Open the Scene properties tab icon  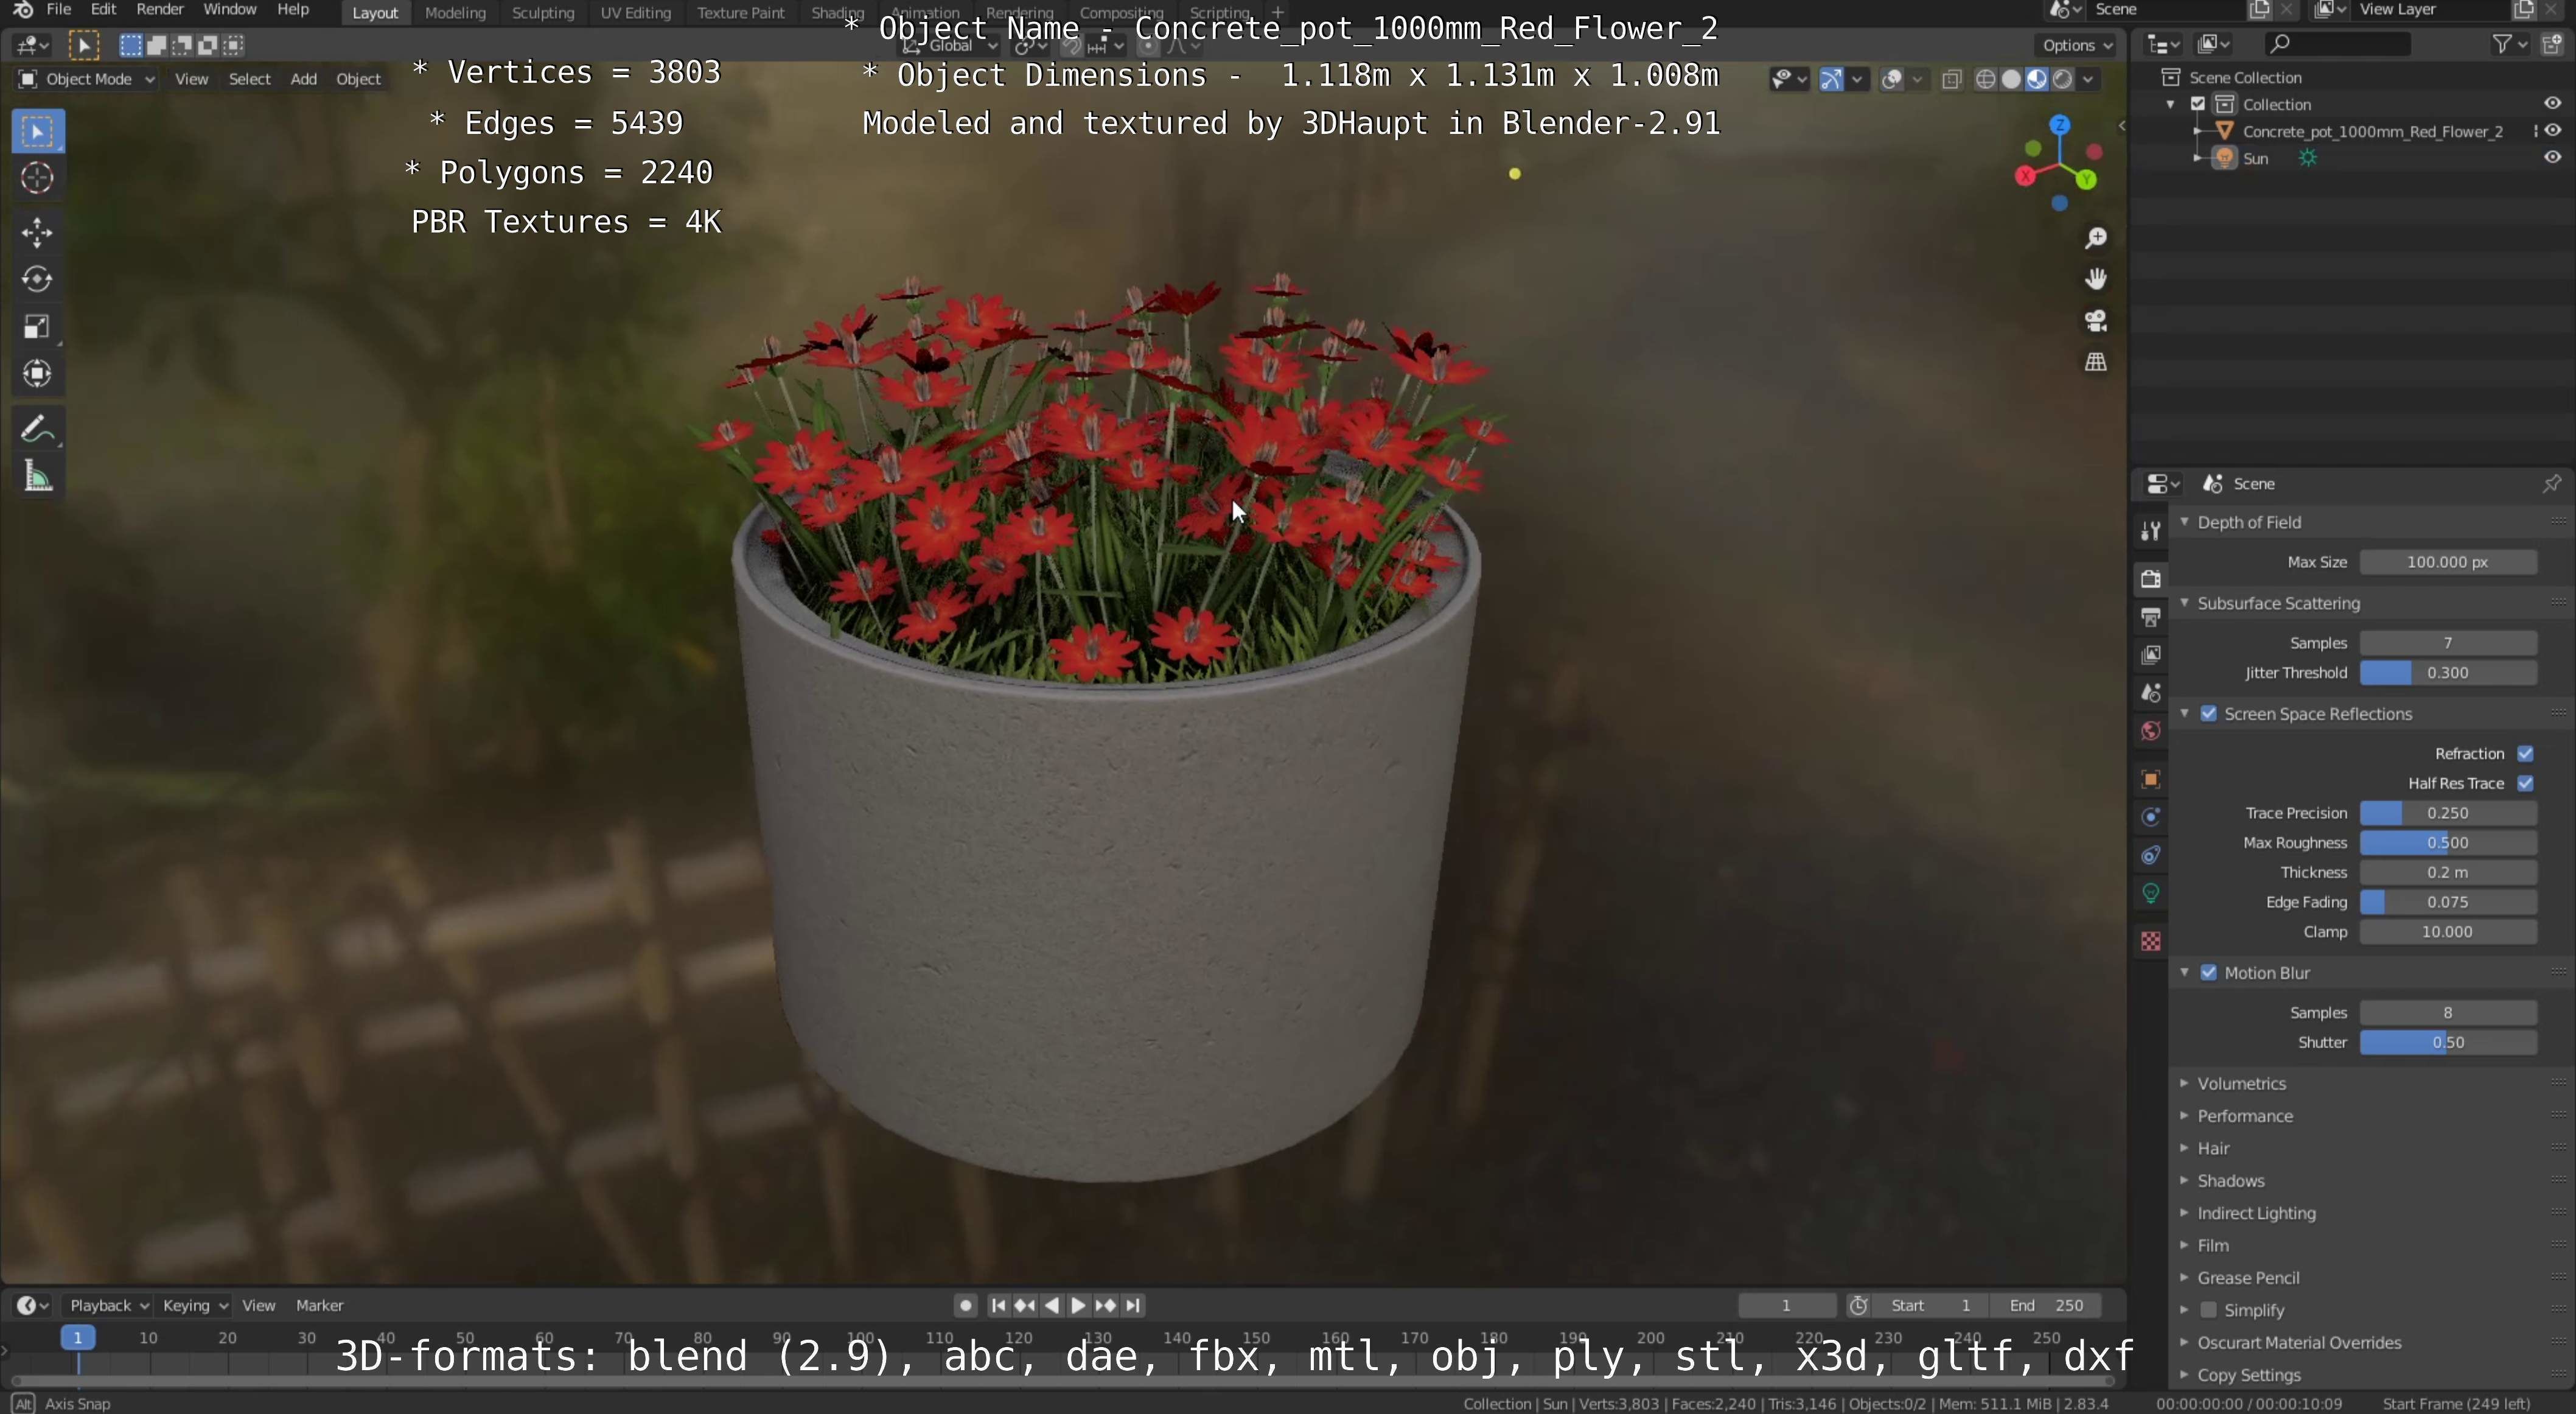2151,693
